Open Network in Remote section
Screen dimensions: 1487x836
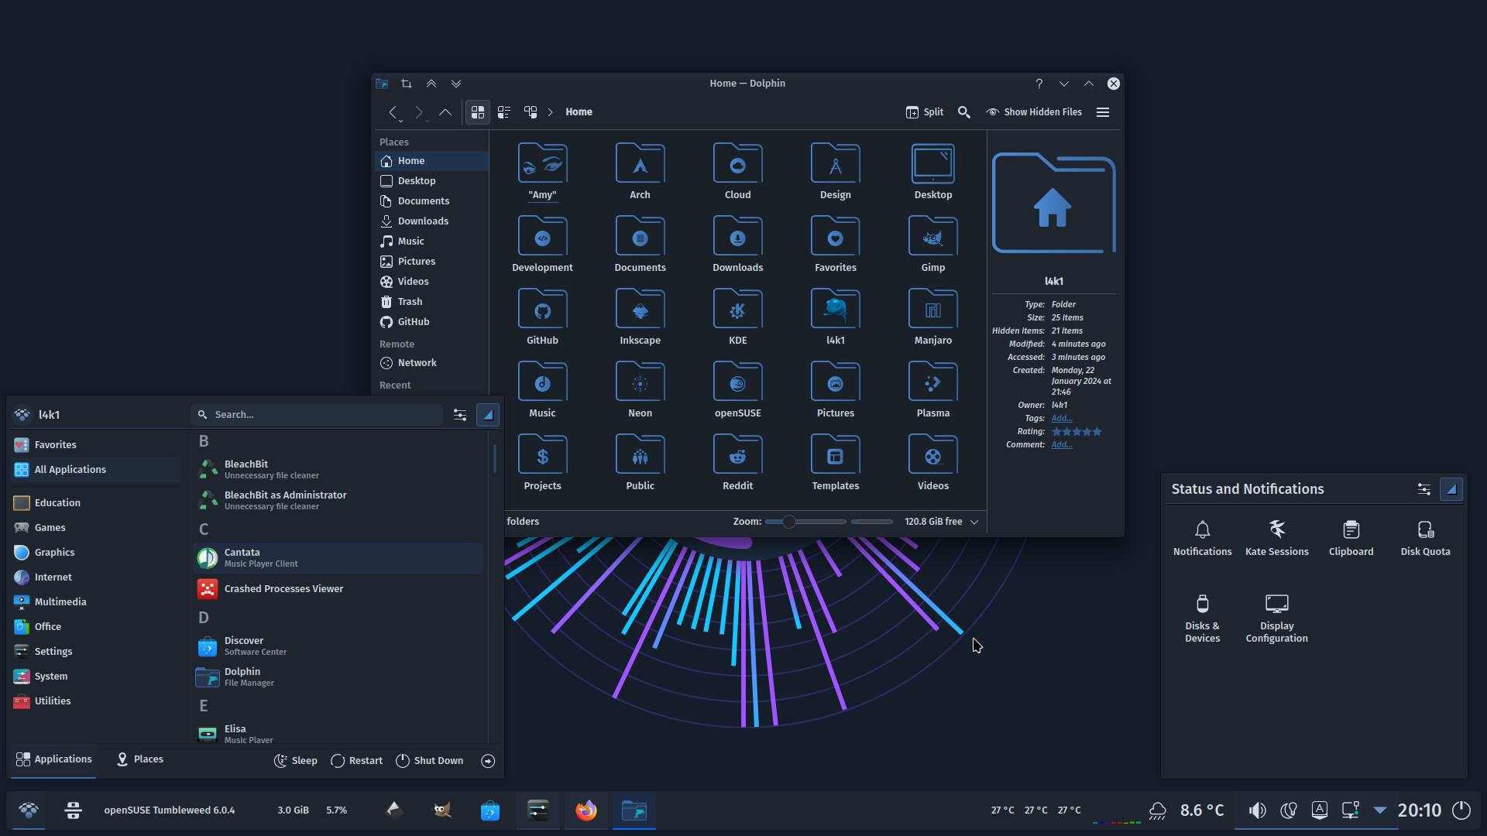[431, 363]
